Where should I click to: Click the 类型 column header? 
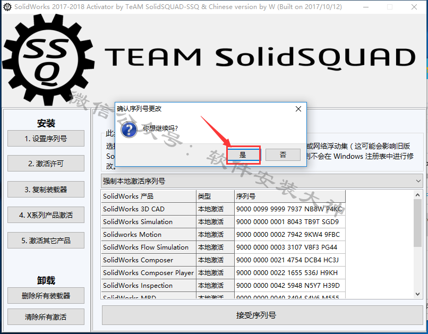(x=215, y=196)
